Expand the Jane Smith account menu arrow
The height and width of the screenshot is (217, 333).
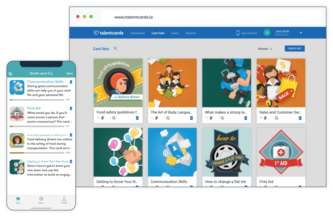[x=301, y=33]
